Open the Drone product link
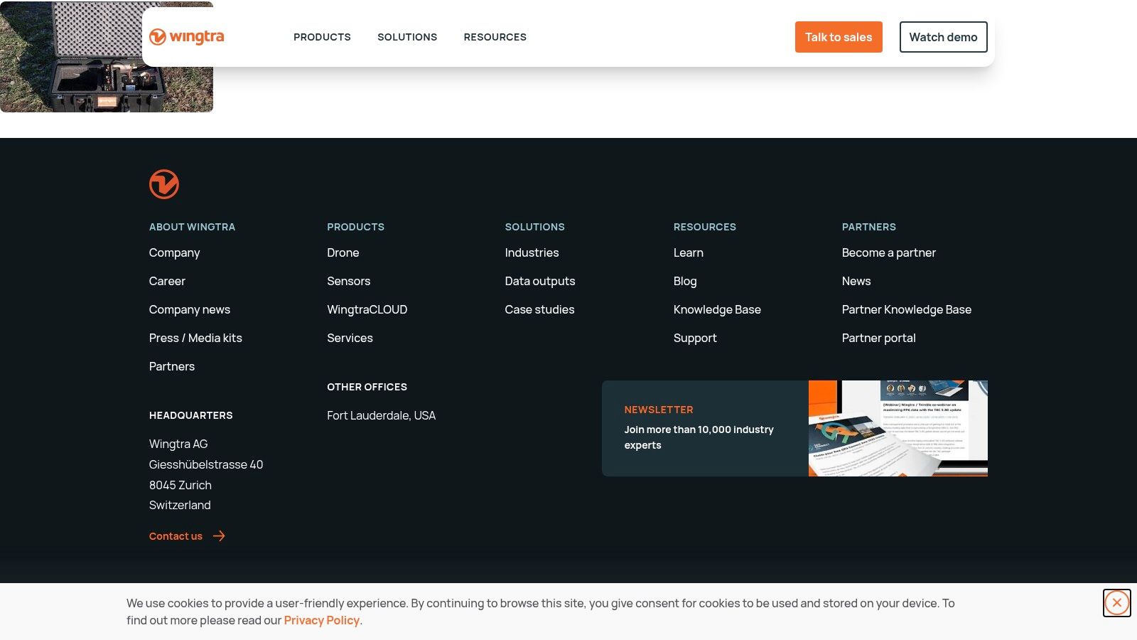The height and width of the screenshot is (640, 1137). point(343,252)
